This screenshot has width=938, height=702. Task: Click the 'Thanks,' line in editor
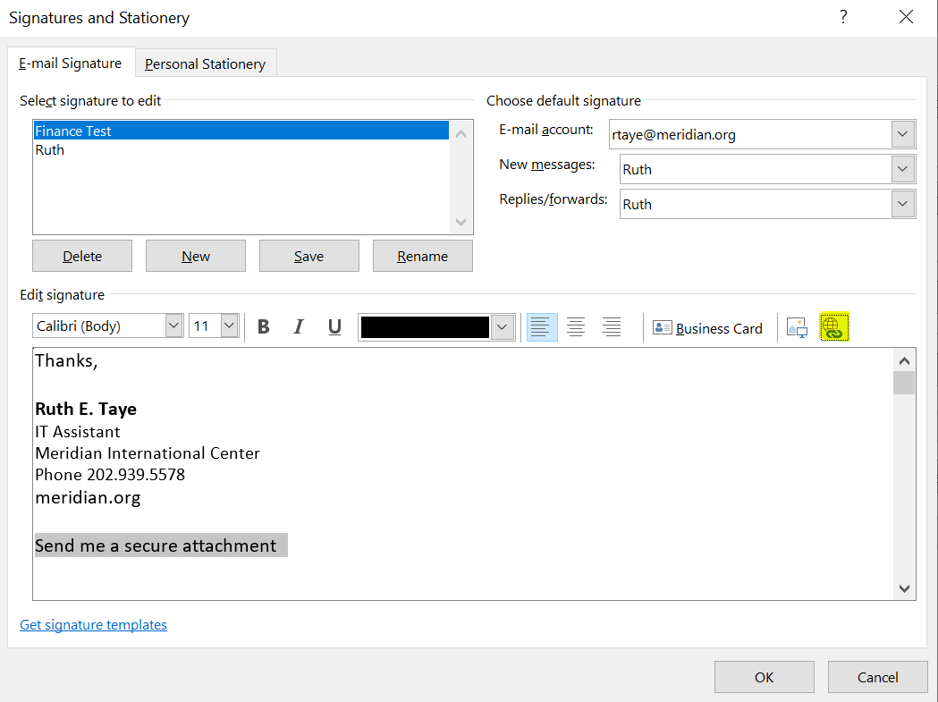66,361
